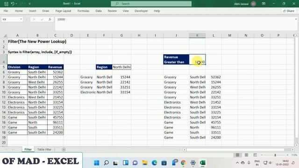299x168 pixels.
Task: Open the Draw ribbon tab
Action: (x=46, y=11)
